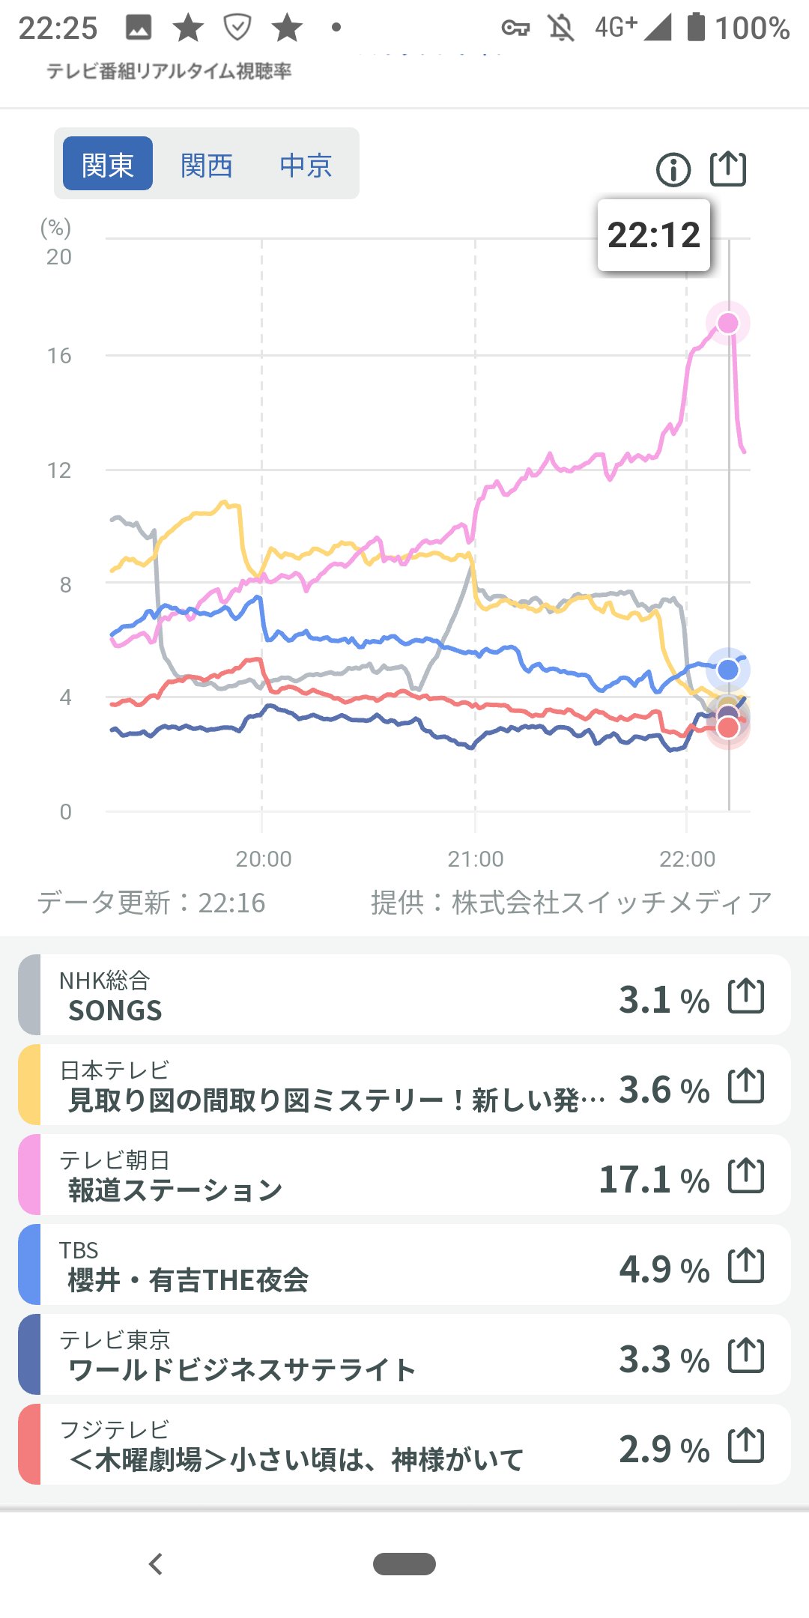Screen dimensions: 809x1618
Task: Share the ワールドビジネスサテライト rating
Action: point(746,1356)
